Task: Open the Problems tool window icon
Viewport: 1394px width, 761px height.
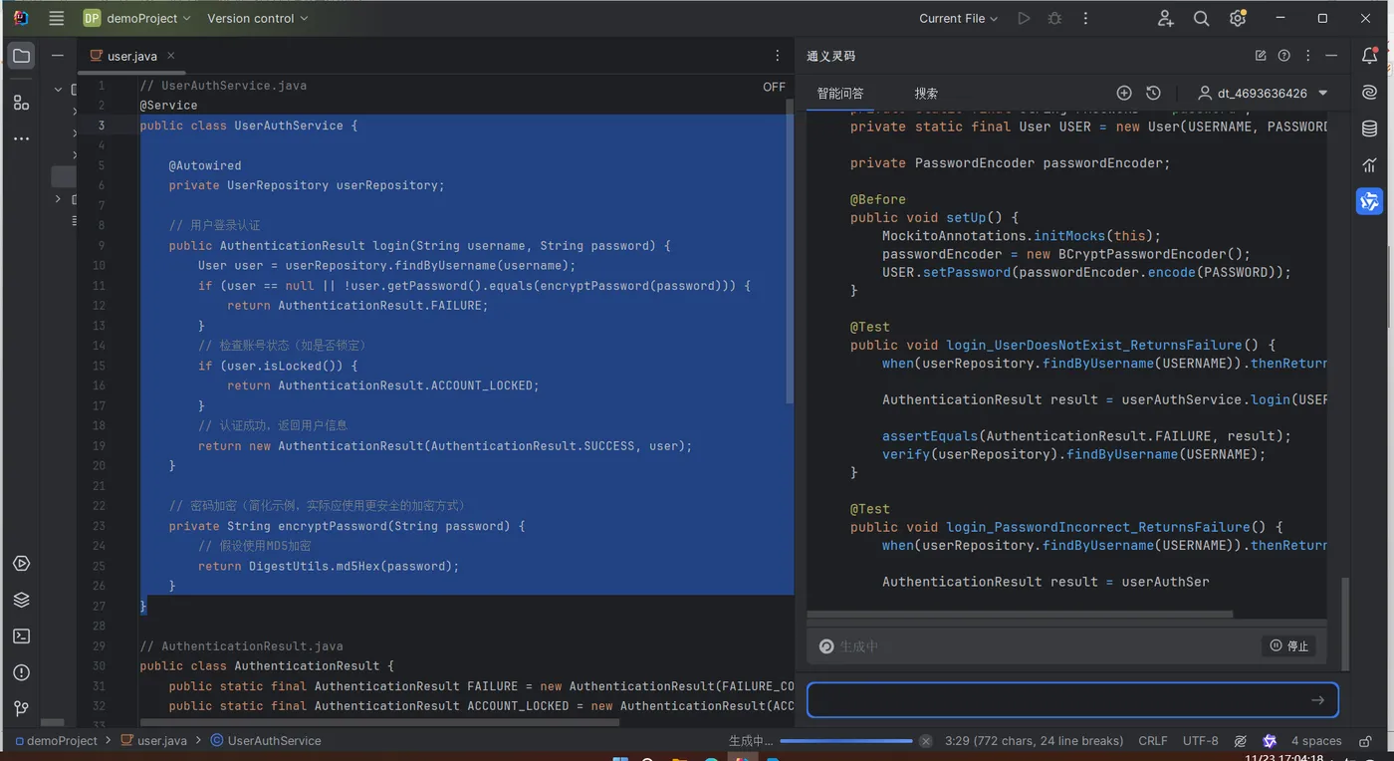Action: click(x=21, y=672)
